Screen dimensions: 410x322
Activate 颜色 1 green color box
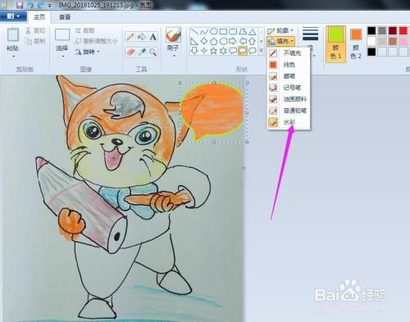pyautogui.click(x=335, y=44)
